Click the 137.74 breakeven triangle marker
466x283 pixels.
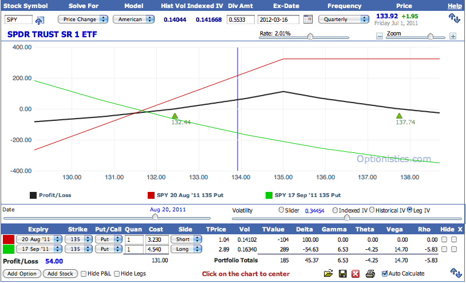tap(399, 116)
